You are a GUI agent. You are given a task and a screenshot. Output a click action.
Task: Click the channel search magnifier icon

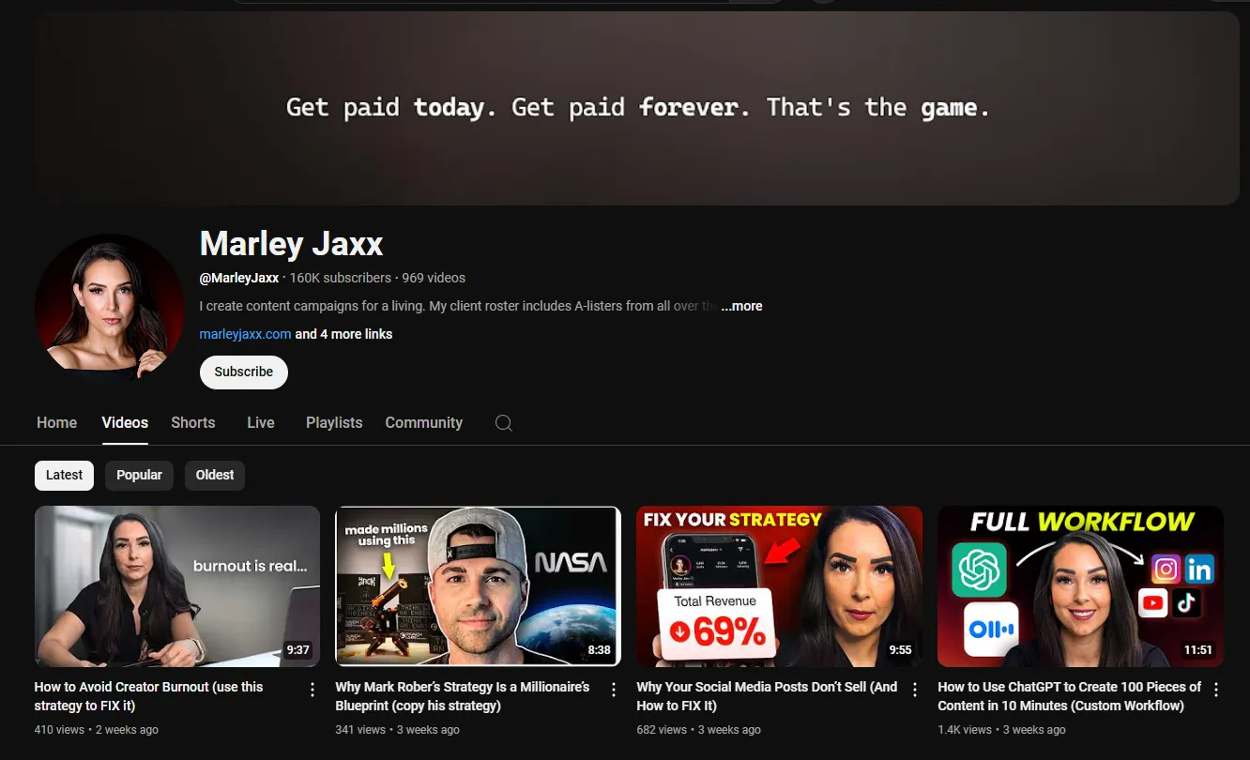point(503,423)
